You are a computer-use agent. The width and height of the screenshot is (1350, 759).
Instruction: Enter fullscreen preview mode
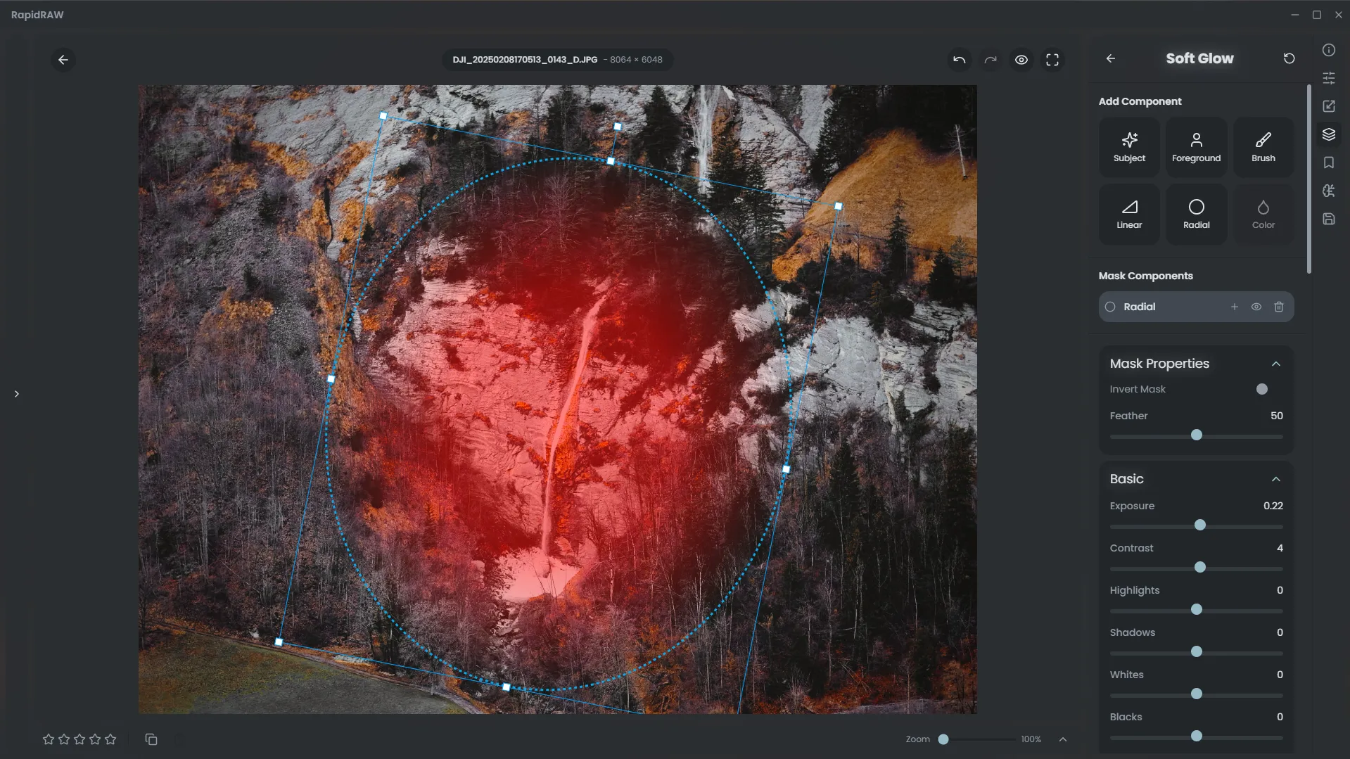[x=1052, y=60]
